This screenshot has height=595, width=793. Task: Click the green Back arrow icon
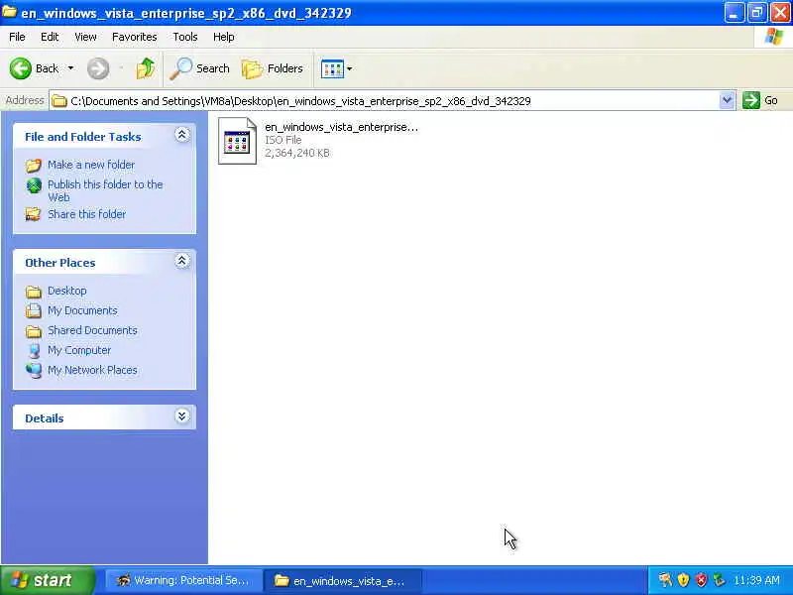[x=21, y=68]
